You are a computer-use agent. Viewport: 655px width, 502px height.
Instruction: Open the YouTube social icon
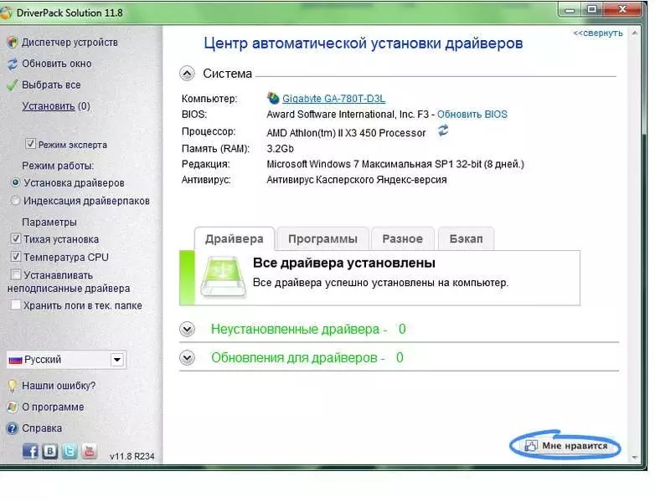pyautogui.click(x=89, y=451)
